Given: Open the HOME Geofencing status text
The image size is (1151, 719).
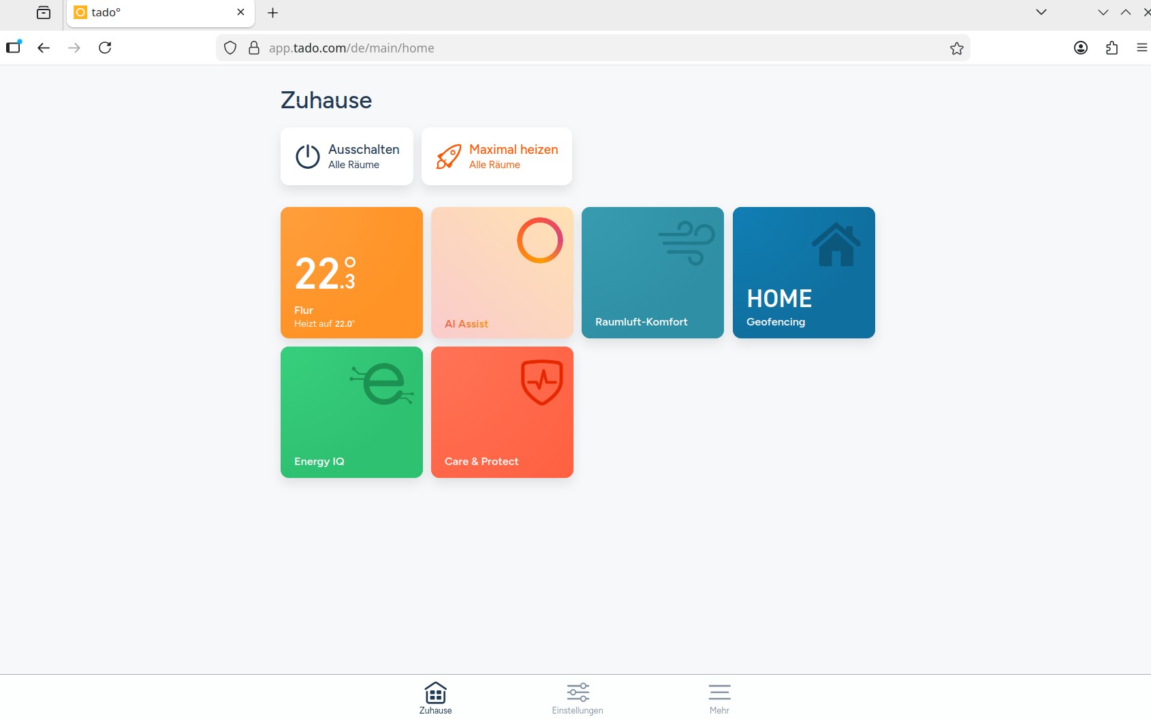Looking at the screenshot, I should 779,299.
